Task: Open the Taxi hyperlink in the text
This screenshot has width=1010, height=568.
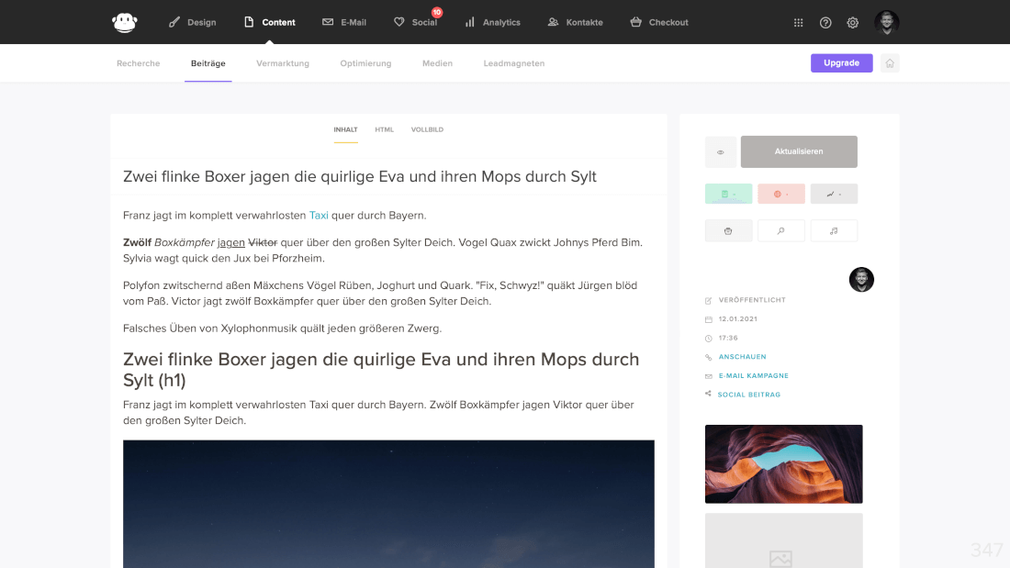Action: pyautogui.click(x=319, y=215)
